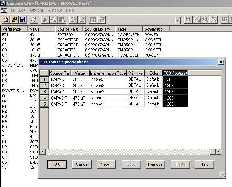
Task: Click the Color column header in spreadsheet
Action: click(x=154, y=73)
